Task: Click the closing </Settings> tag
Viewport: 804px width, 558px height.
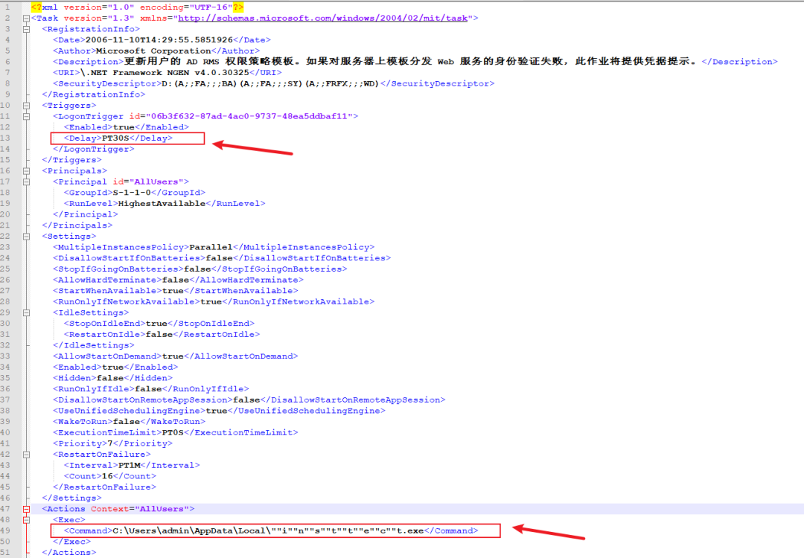Action: [71, 498]
